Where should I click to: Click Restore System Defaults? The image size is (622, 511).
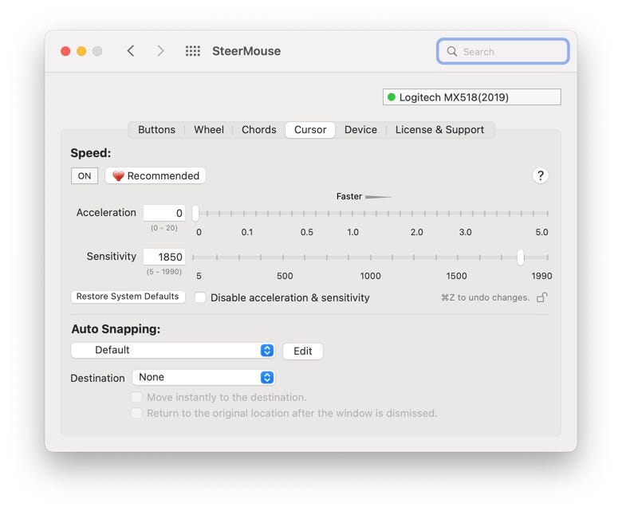[128, 296]
